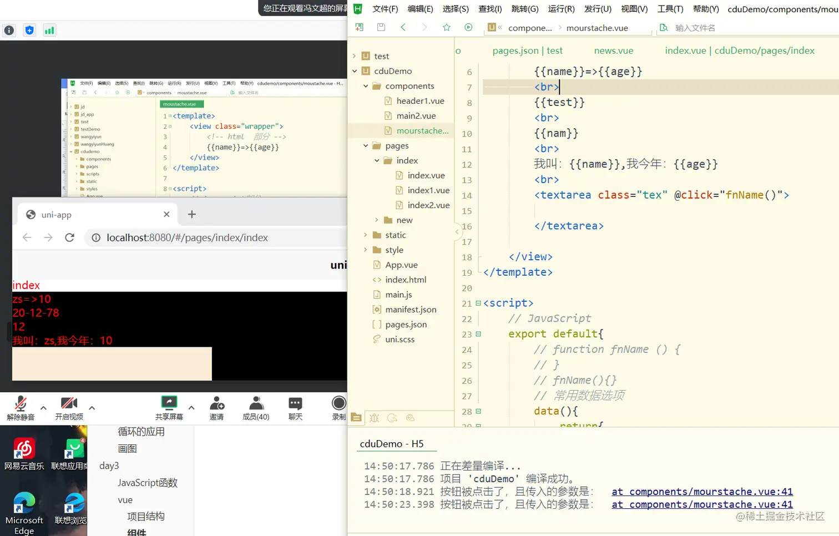The image size is (839, 536).
Task: Open the 成员(40) participants icon
Action: pos(256,403)
